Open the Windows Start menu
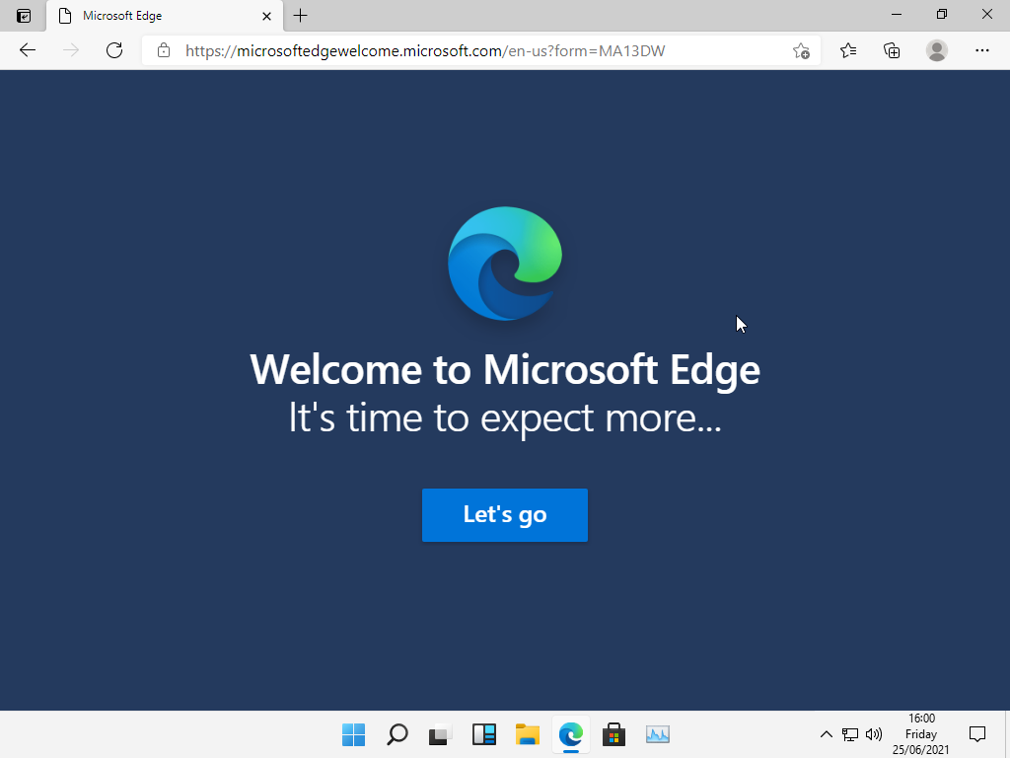The height and width of the screenshot is (758, 1010). pos(353,734)
